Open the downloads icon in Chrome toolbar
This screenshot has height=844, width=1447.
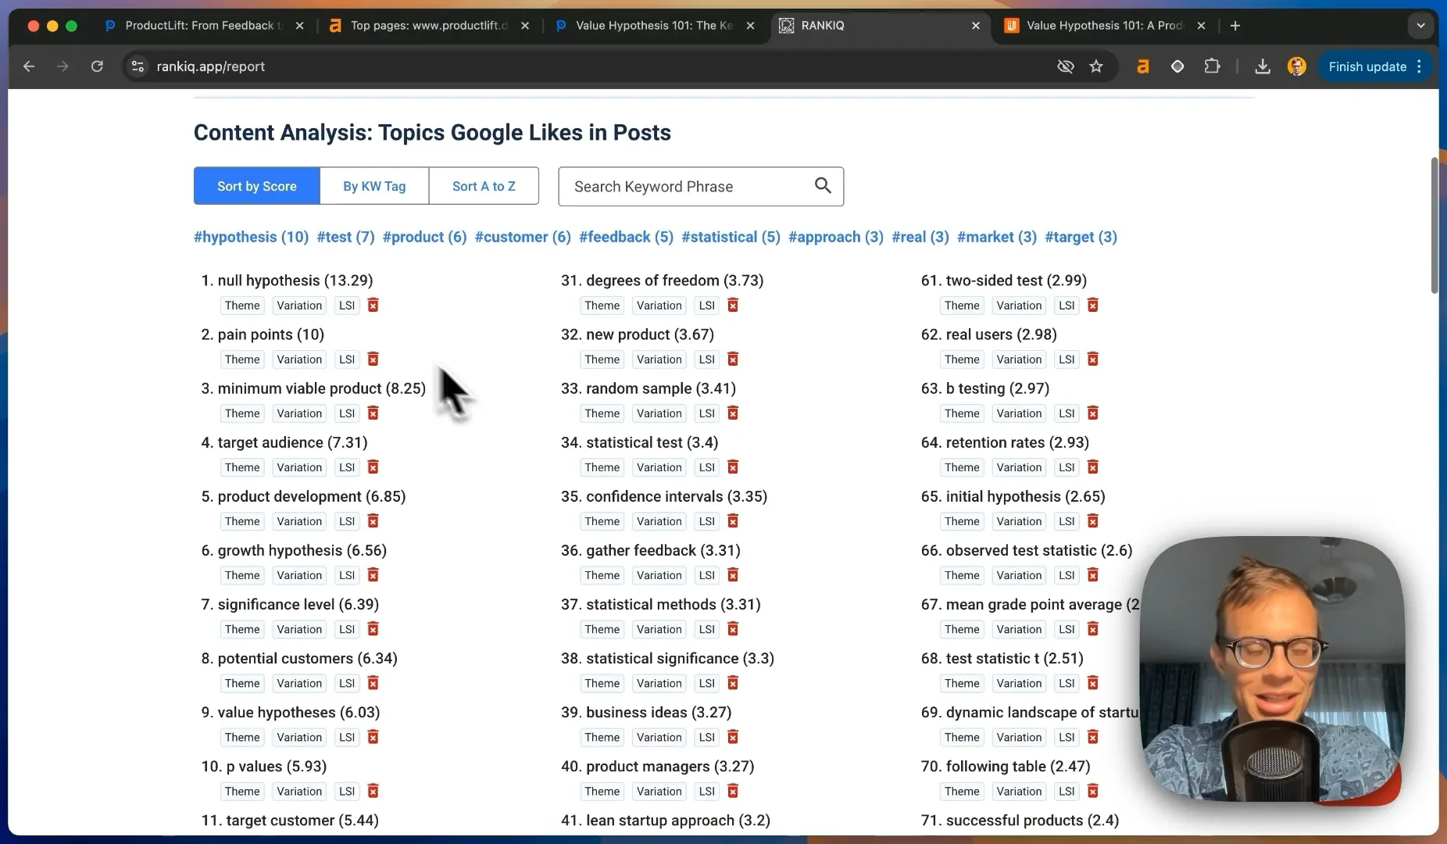click(1262, 66)
